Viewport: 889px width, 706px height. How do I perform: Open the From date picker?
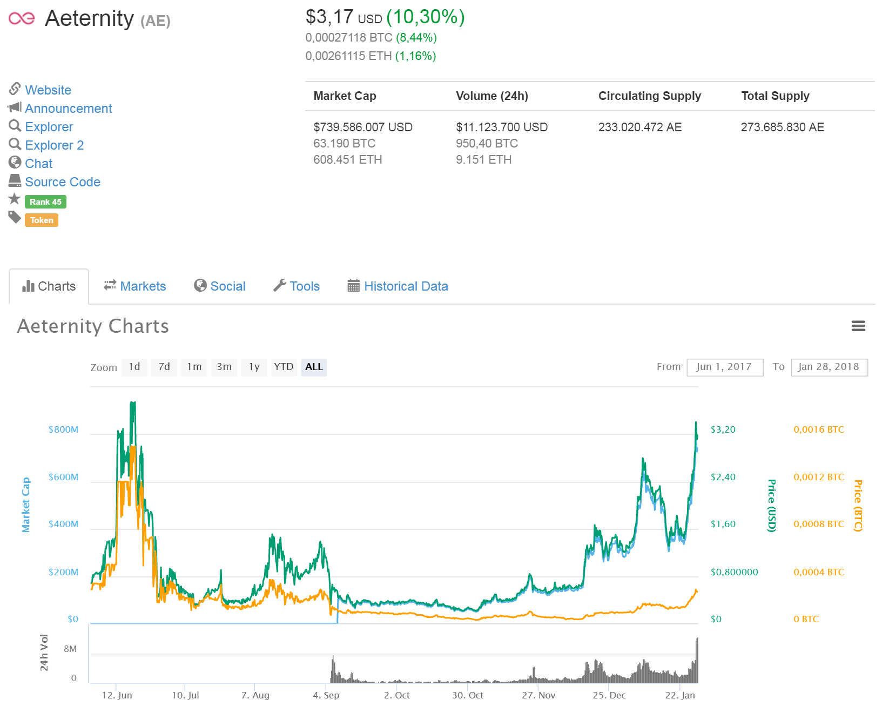[725, 367]
